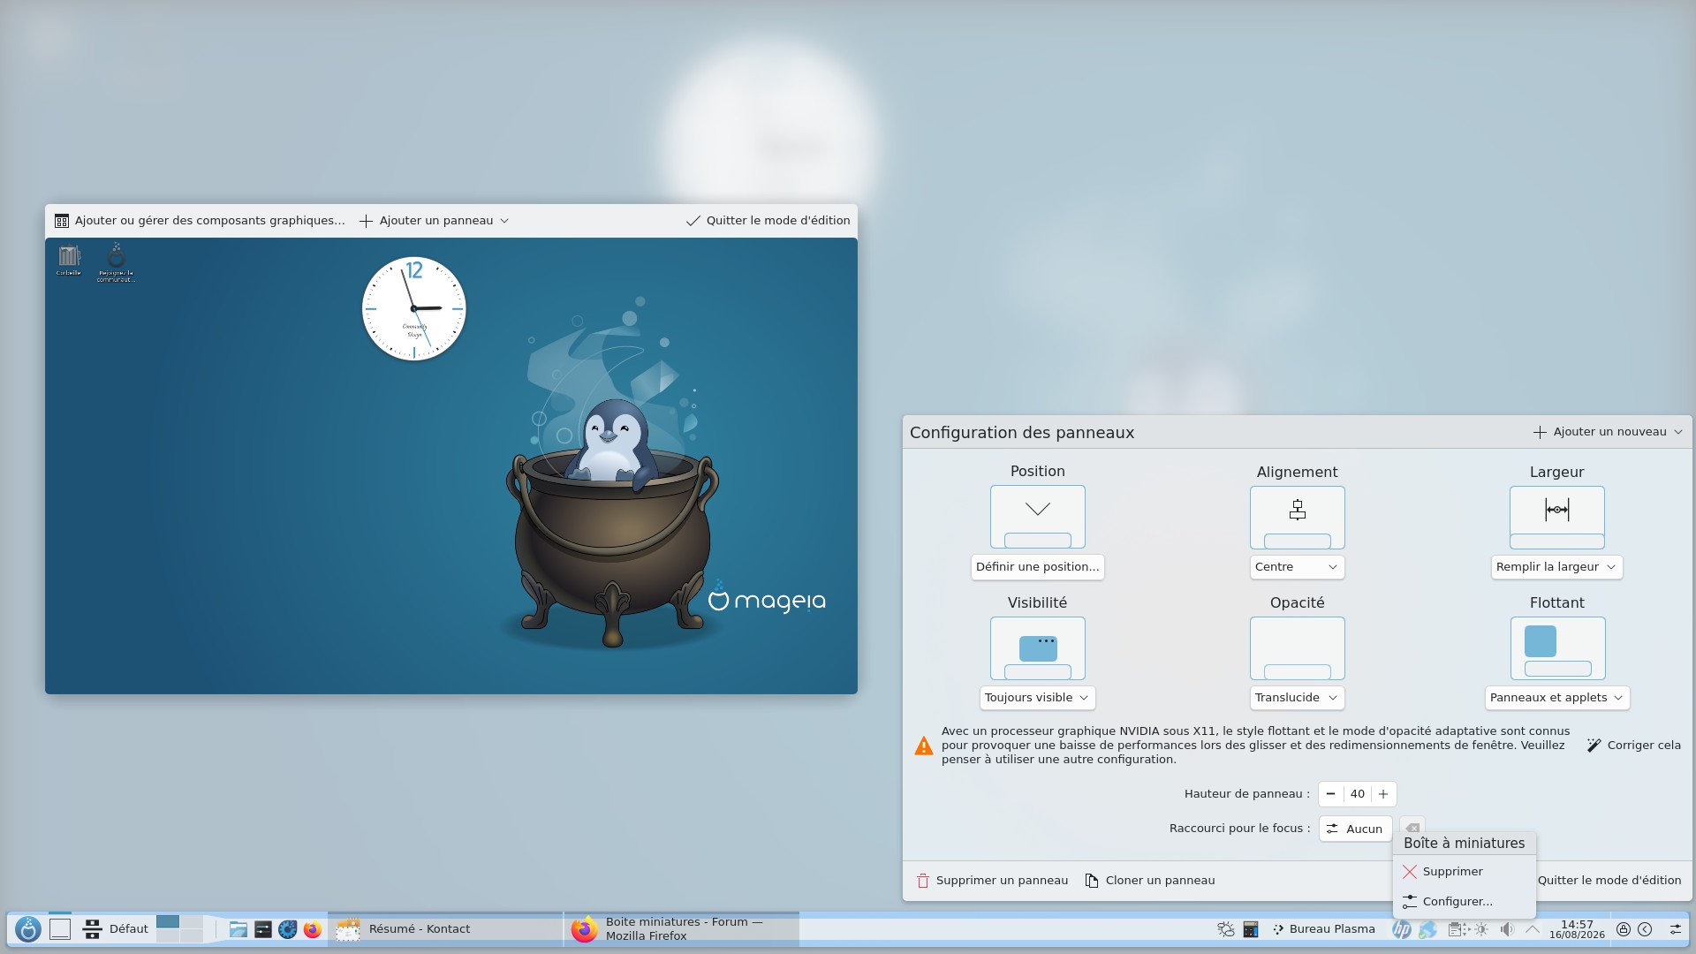Click Cloner un panneau
This screenshot has height=954, width=1696.
[x=1150, y=881]
